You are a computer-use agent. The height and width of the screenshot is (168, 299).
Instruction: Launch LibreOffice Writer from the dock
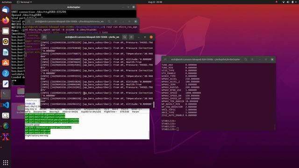pos(6,52)
